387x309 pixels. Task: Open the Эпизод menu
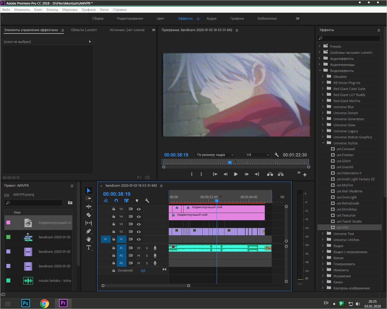coord(52,10)
